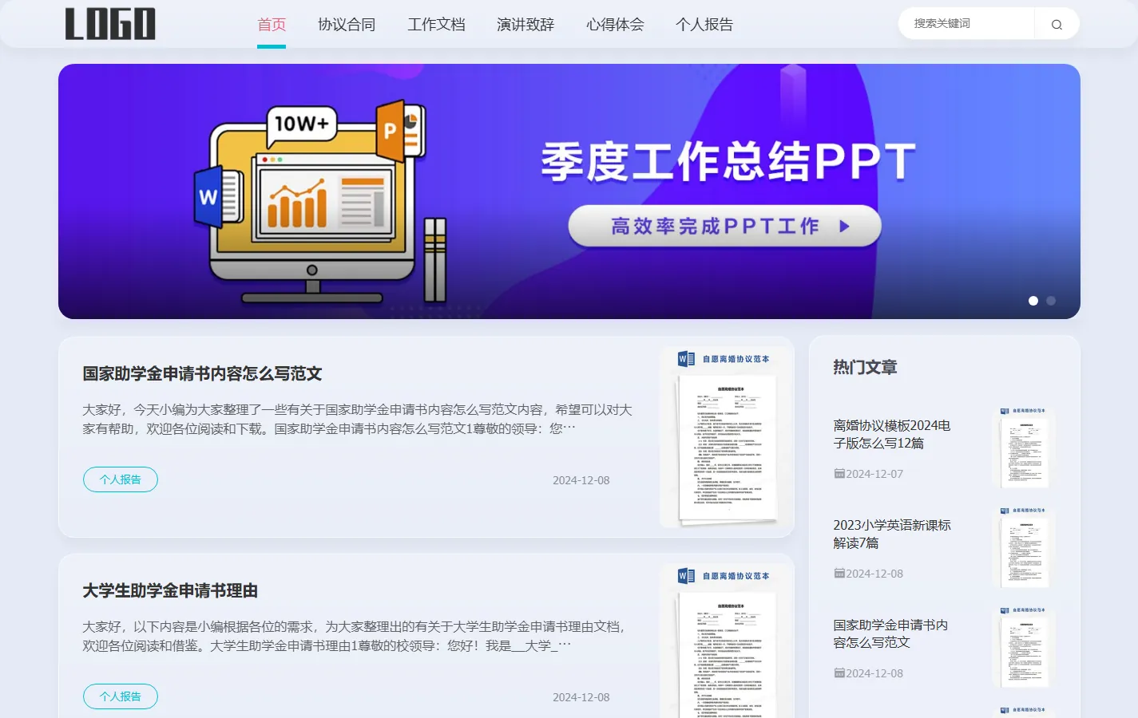
Task: Click Word icon on 国家助学金 article thumbnail
Action: [686, 359]
